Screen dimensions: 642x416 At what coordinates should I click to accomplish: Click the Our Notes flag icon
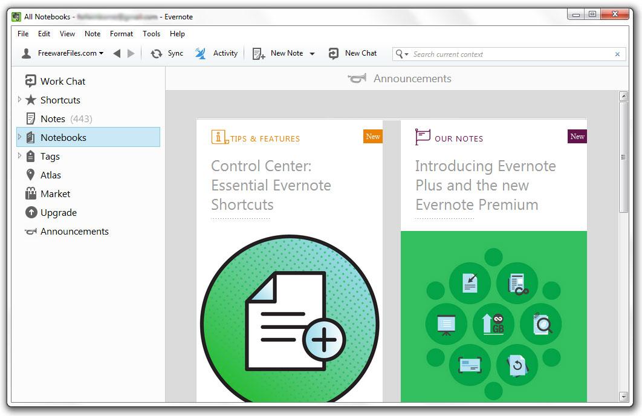point(423,137)
